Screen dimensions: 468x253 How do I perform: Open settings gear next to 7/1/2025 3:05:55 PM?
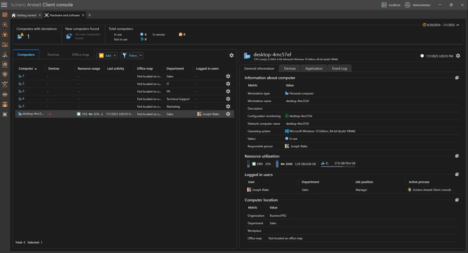pyautogui.click(x=458, y=56)
